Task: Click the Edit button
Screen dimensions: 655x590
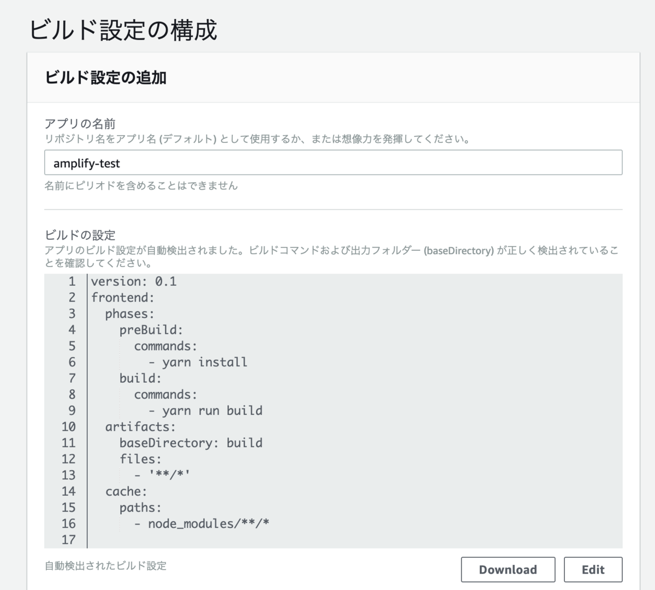Action: (x=593, y=569)
